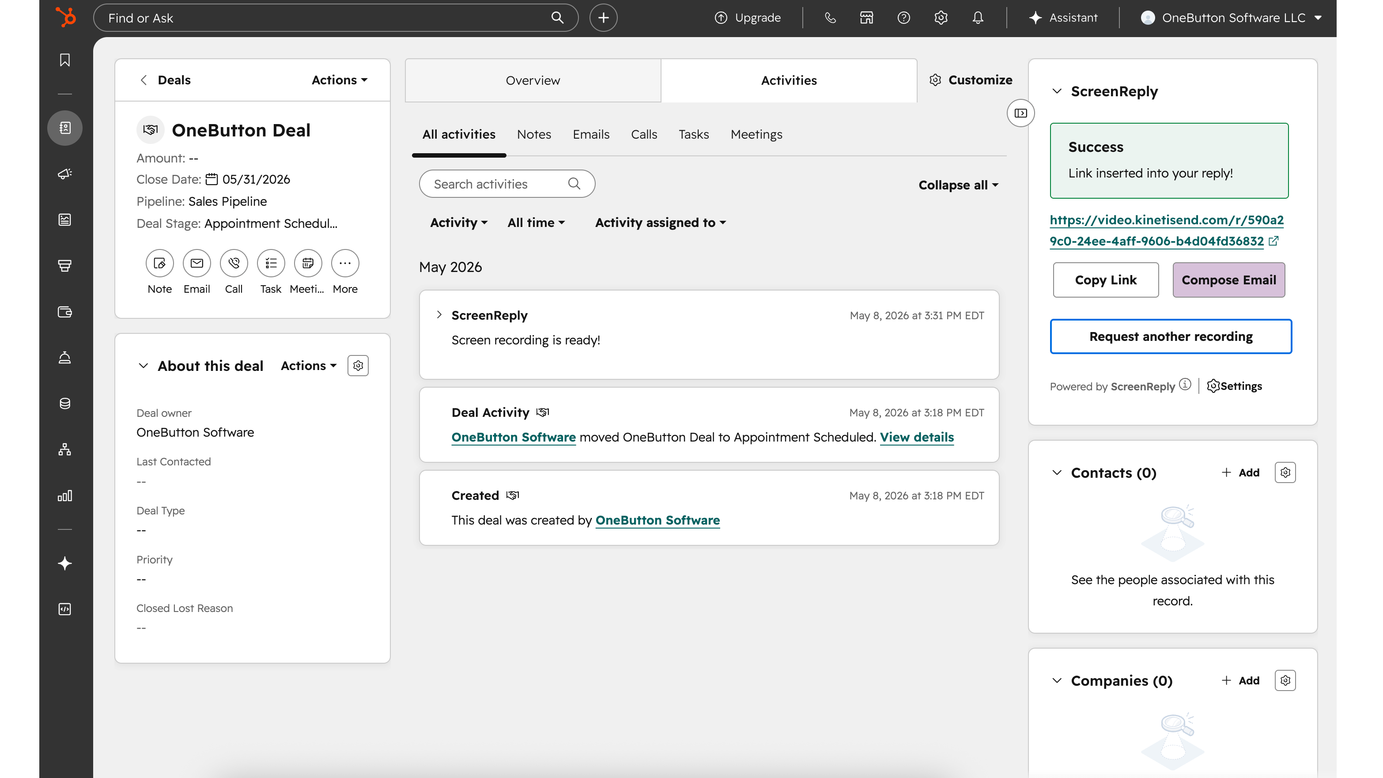
Task: Focus the Find or Ask search box
Action: (x=336, y=18)
